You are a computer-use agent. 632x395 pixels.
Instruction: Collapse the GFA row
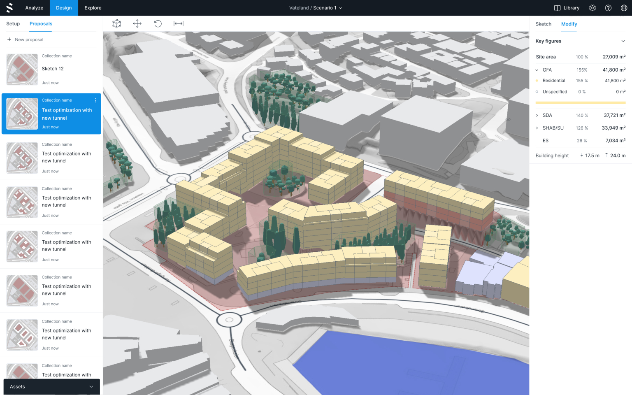pyautogui.click(x=537, y=70)
